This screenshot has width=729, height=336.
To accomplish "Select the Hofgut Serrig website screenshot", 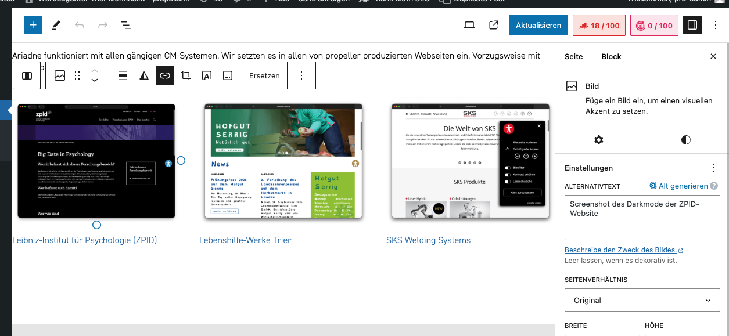I will coord(283,161).
